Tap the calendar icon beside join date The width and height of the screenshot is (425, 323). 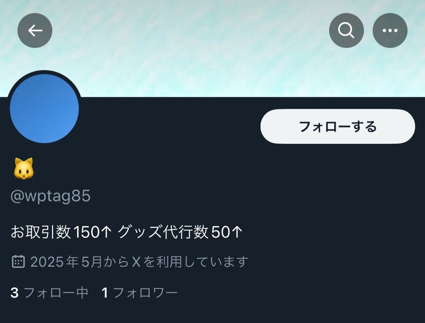(x=18, y=262)
